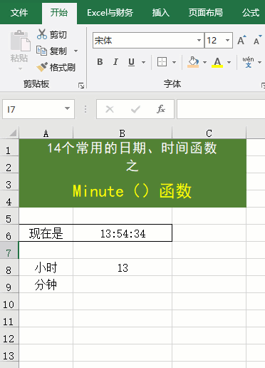Viewport: 265px width, 368px height.
Task: Select column C header
Action: pos(209,133)
